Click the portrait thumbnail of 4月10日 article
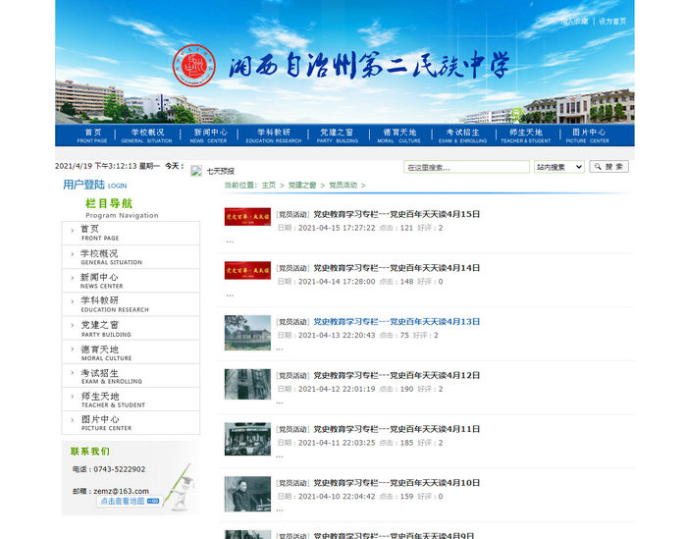This screenshot has width=687, height=539. click(247, 494)
